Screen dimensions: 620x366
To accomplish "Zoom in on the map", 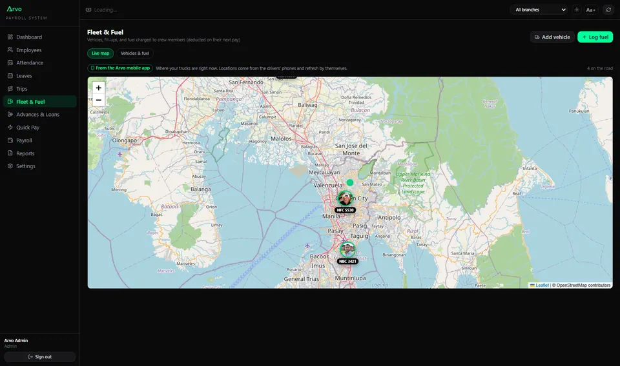I will pos(98,88).
